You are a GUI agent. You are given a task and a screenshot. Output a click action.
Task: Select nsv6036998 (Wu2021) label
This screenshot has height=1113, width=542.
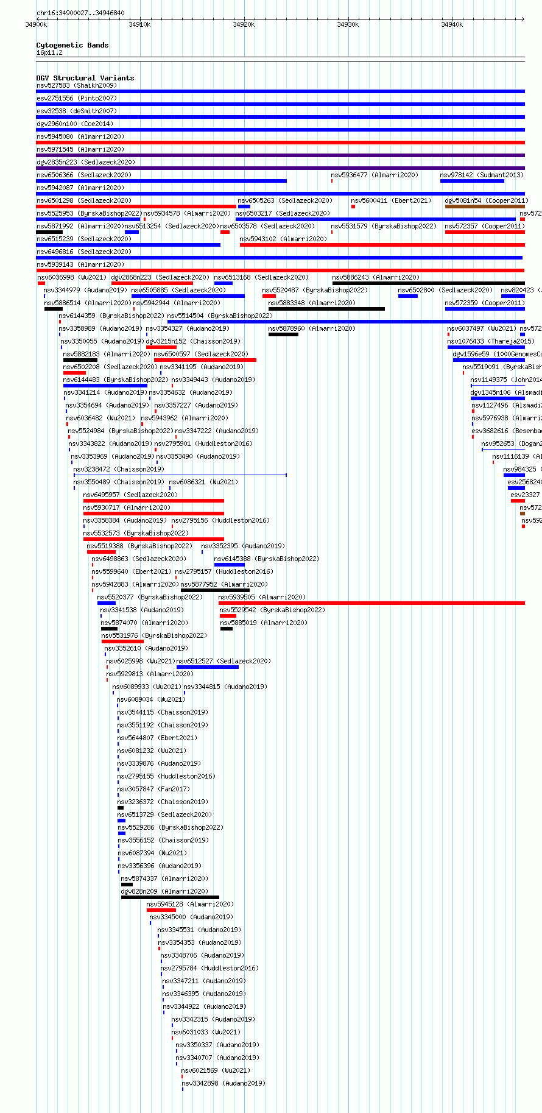[x=71, y=277]
